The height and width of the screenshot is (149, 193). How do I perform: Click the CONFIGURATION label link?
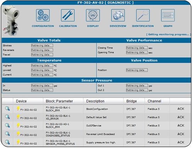[43, 26]
